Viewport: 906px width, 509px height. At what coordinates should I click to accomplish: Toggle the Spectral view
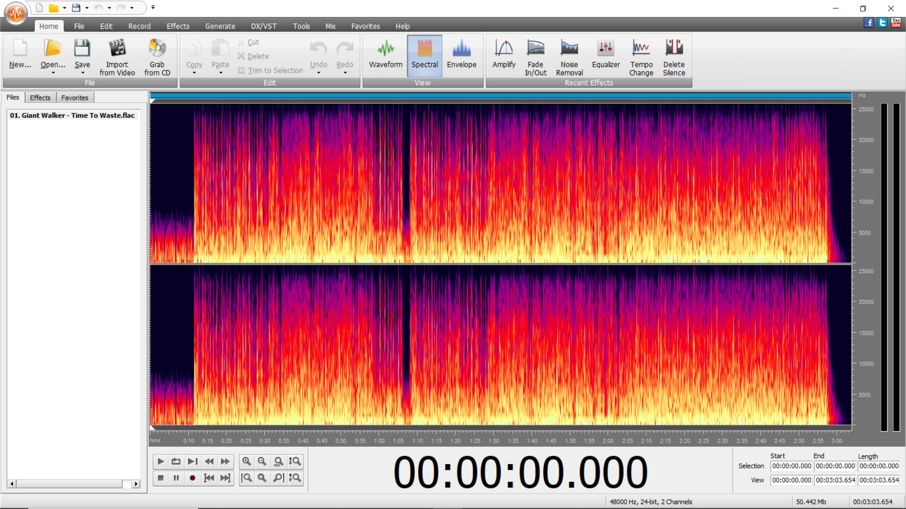424,56
